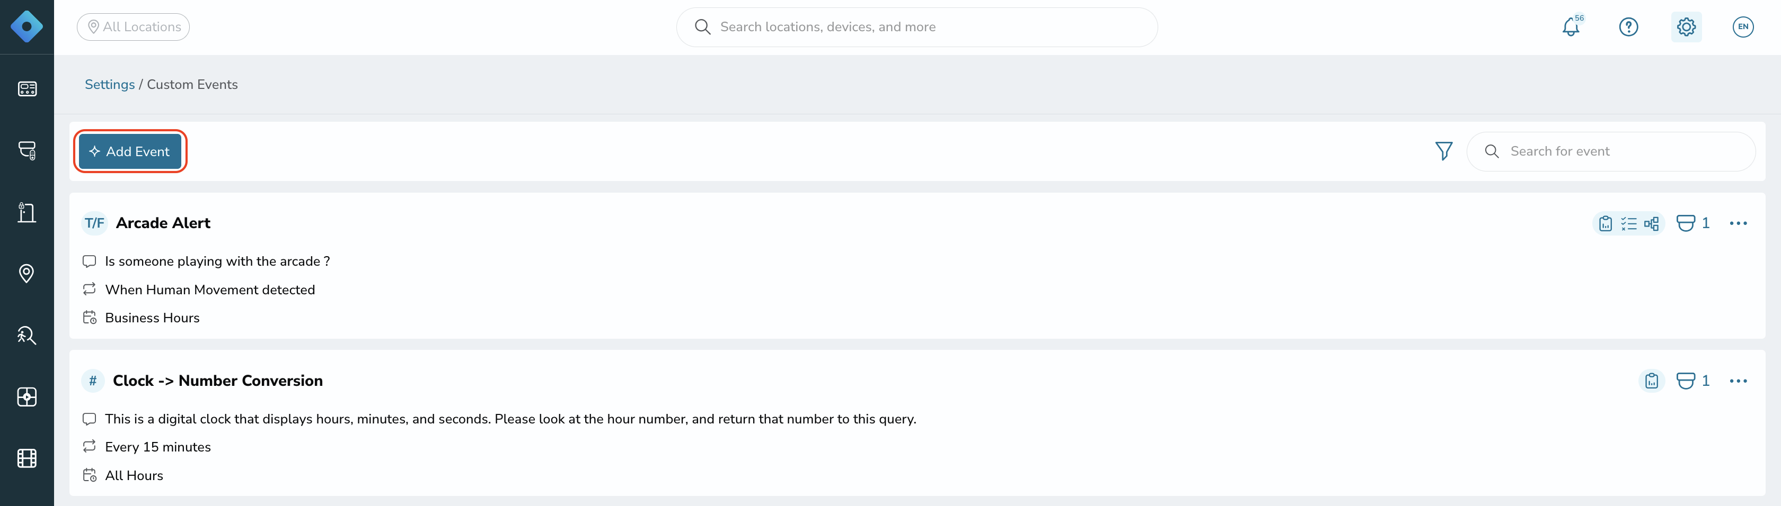Open the EN user profile avatar
Viewport: 1781px width, 506px height.
pyautogui.click(x=1743, y=27)
